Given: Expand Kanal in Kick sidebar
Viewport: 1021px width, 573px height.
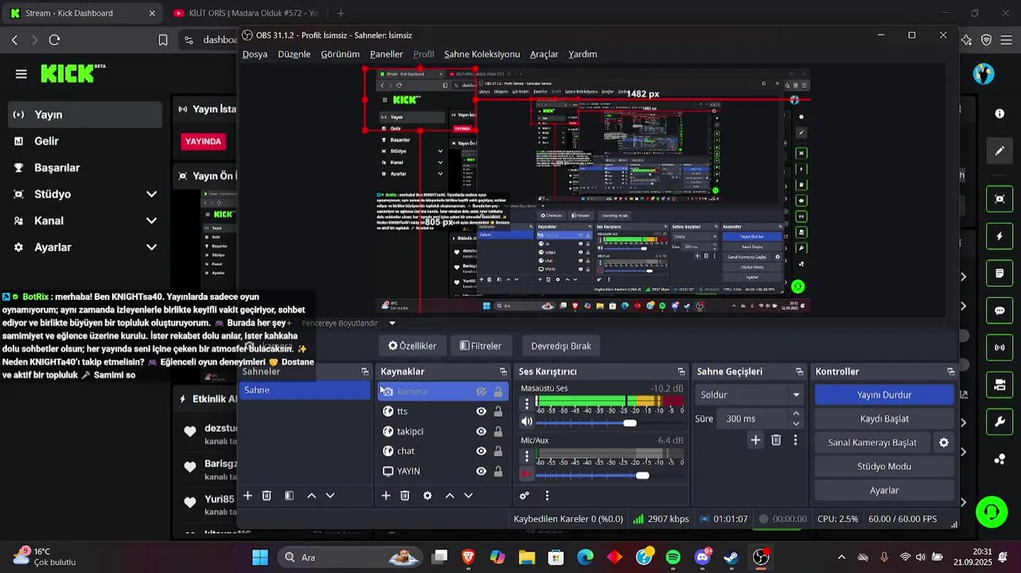Looking at the screenshot, I should [x=151, y=220].
